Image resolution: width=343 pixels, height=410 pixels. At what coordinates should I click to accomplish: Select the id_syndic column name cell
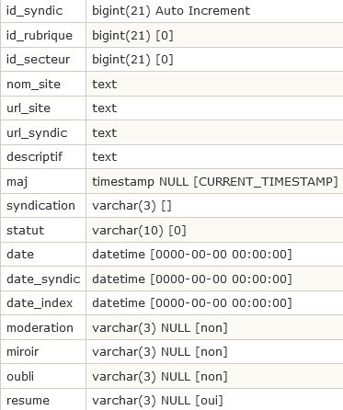(43, 11)
